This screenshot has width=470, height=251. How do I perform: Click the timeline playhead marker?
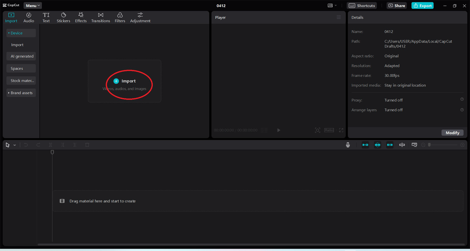(52, 152)
